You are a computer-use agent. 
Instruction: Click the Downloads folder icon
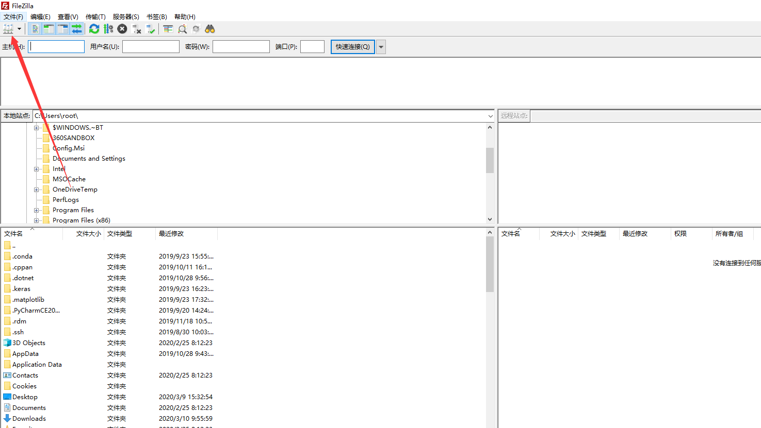(x=7, y=418)
